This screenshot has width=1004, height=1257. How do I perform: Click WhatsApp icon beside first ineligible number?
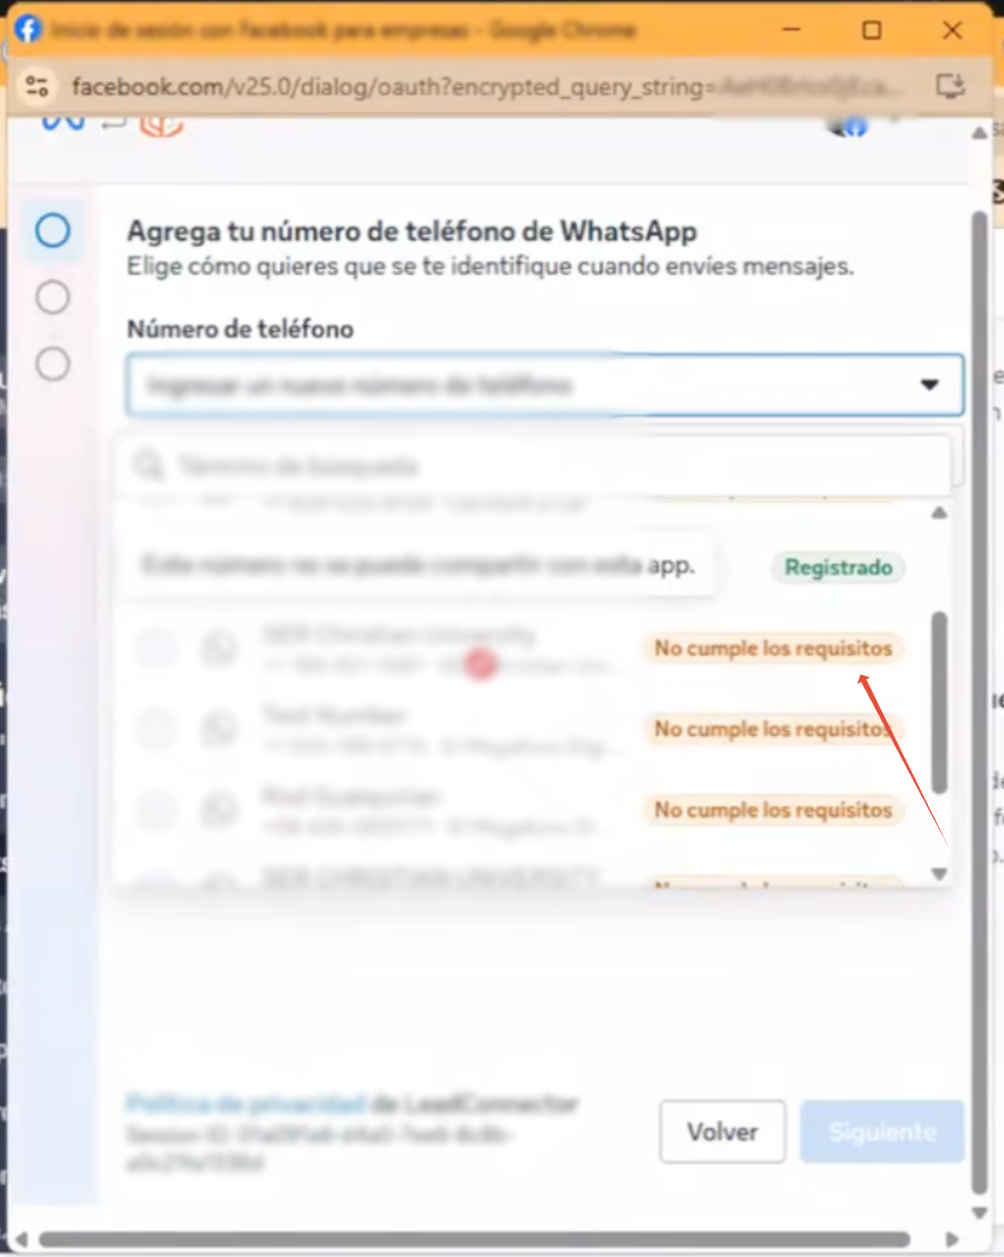pyautogui.click(x=220, y=648)
